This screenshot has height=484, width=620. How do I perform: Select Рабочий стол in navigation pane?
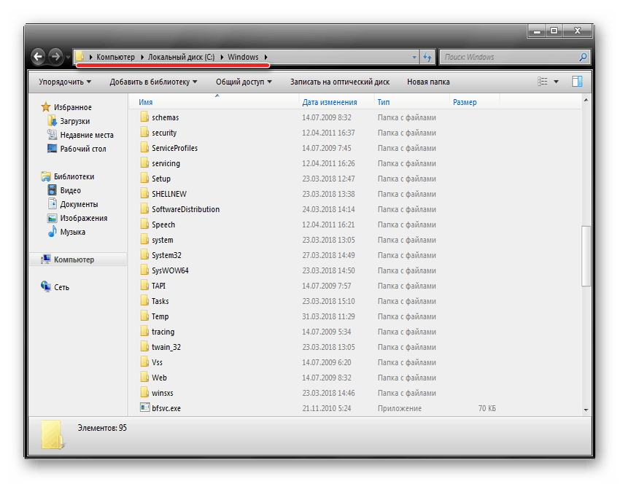coord(82,149)
